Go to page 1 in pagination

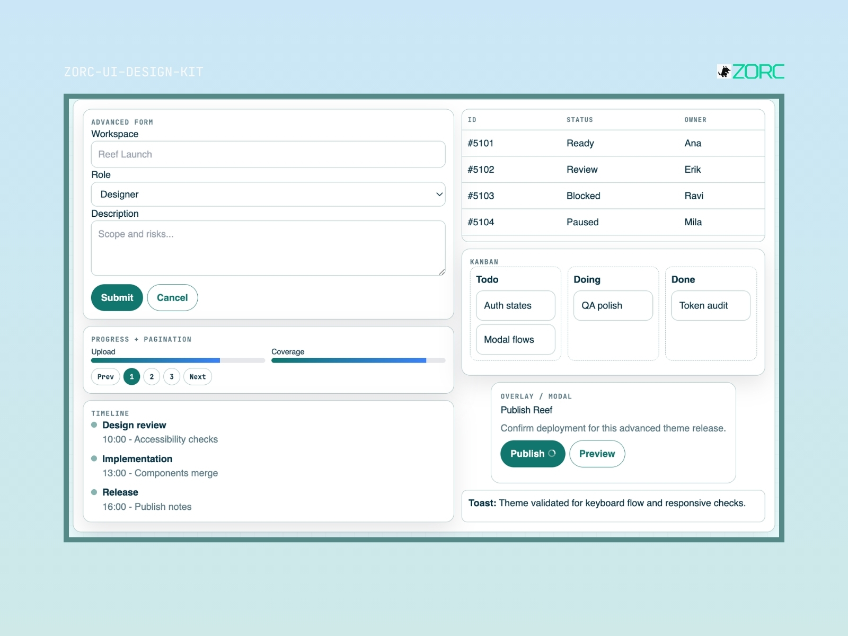(x=132, y=377)
